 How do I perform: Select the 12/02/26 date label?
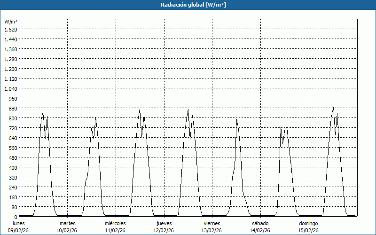pyautogui.click(x=164, y=230)
